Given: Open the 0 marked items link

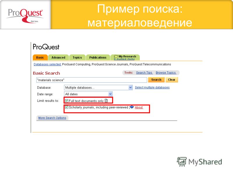Looking at the screenshot, I should click(x=124, y=59).
